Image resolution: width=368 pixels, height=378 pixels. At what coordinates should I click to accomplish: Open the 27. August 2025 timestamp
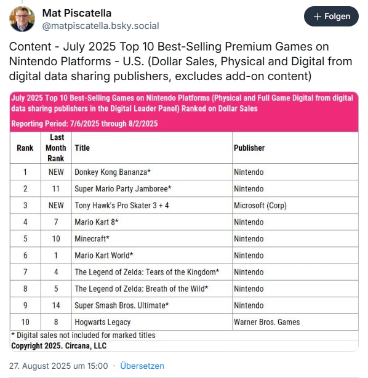point(58,366)
